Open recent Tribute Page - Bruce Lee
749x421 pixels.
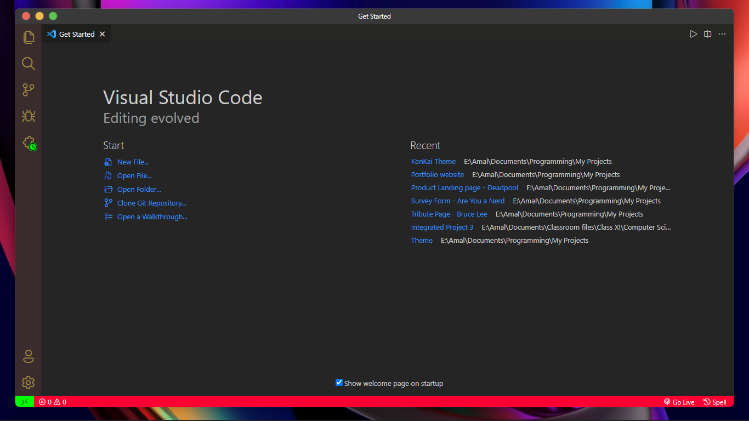449,214
